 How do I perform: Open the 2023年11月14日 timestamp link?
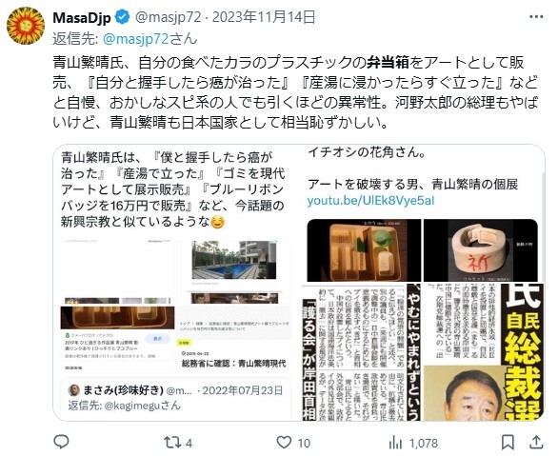click(264, 17)
